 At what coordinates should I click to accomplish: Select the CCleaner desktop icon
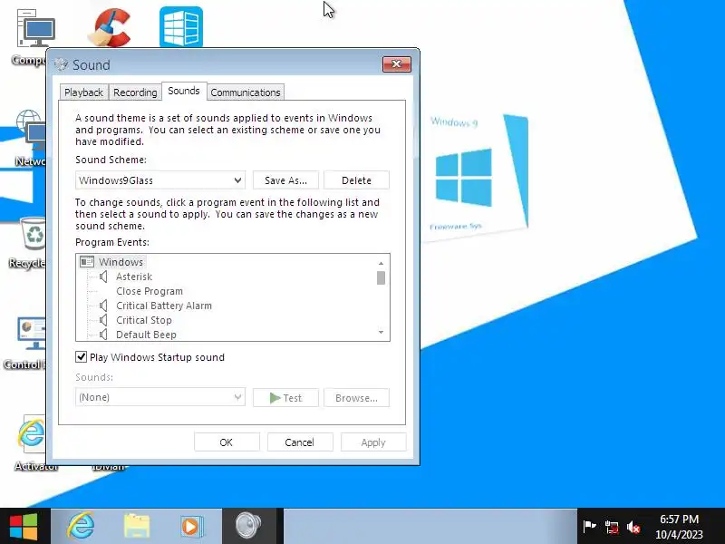(111, 28)
